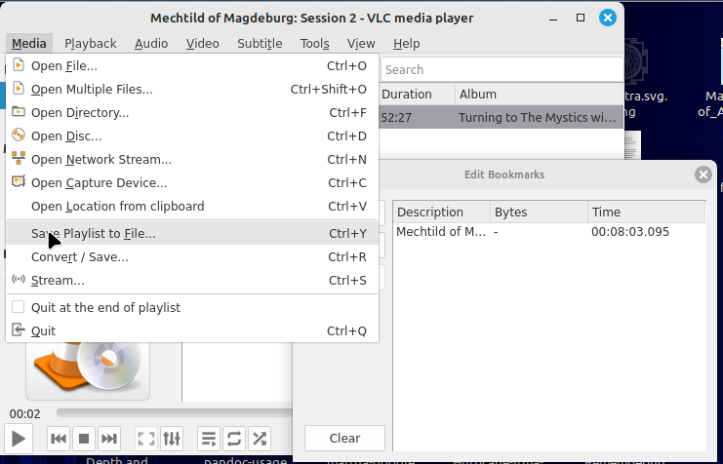Toggle fullscreen video mode
Viewport: 723px width, 464px height.
[146, 439]
